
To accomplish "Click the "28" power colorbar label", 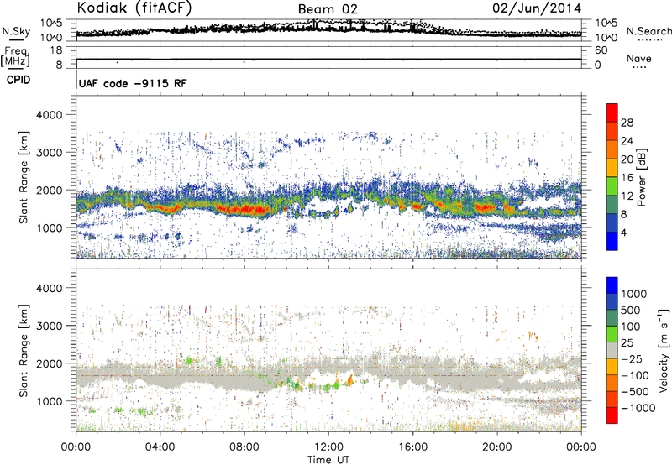I will (627, 123).
